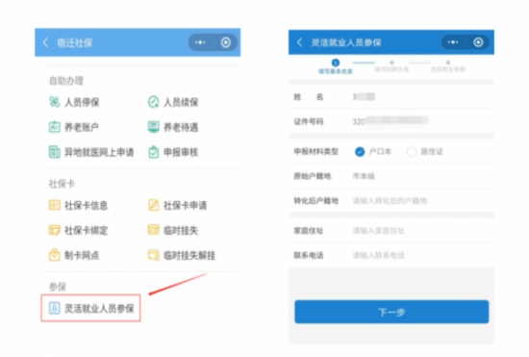Click 临时挂失解挂 label text
Viewport: 529px width, 357px height.
point(189,255)
